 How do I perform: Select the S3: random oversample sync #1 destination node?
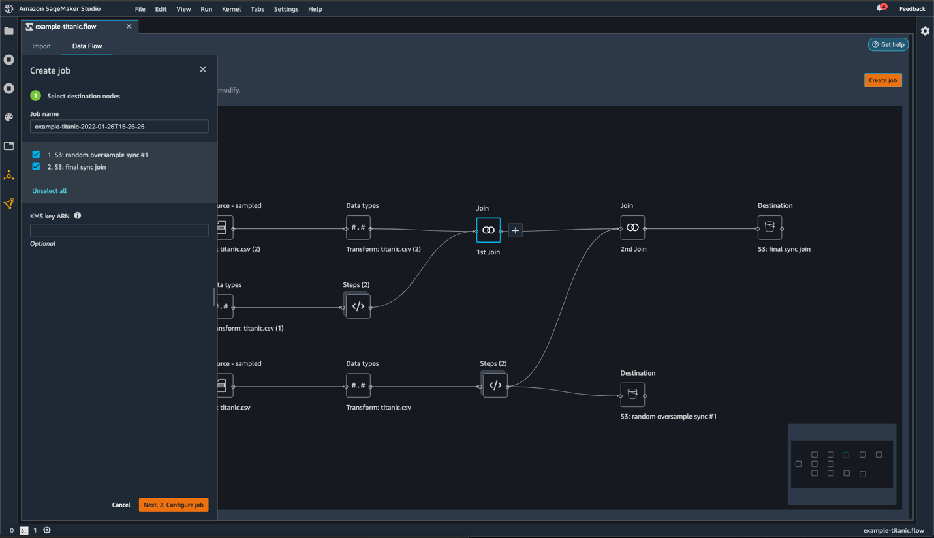632,395
